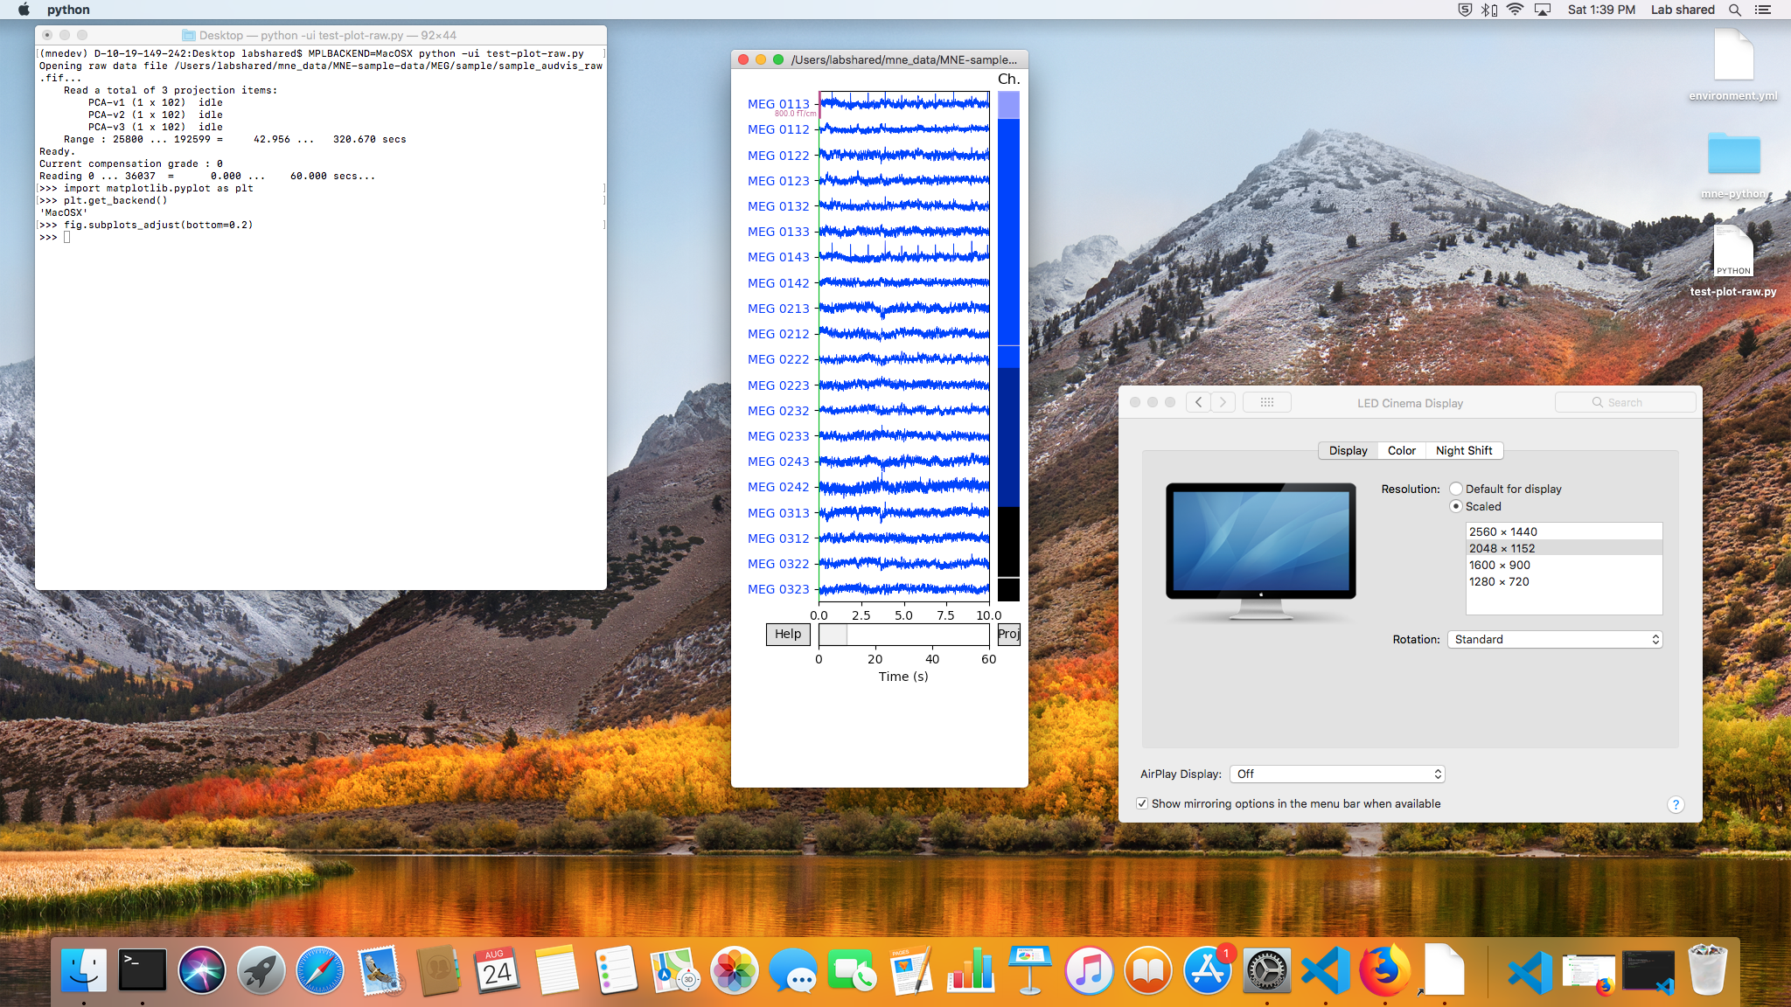
Task: Open Visual Studio Code in Dock
Action: [1326, 971]
